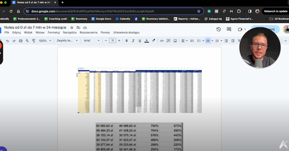Start a meeting with camera icon

240,29
